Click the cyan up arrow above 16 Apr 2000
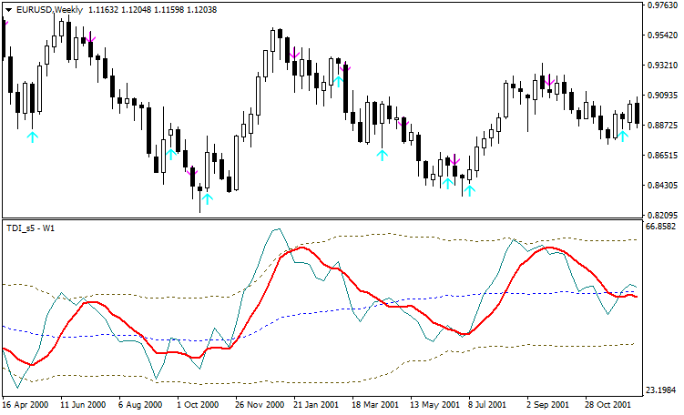684x415 pixels. [x=32, y=137]
